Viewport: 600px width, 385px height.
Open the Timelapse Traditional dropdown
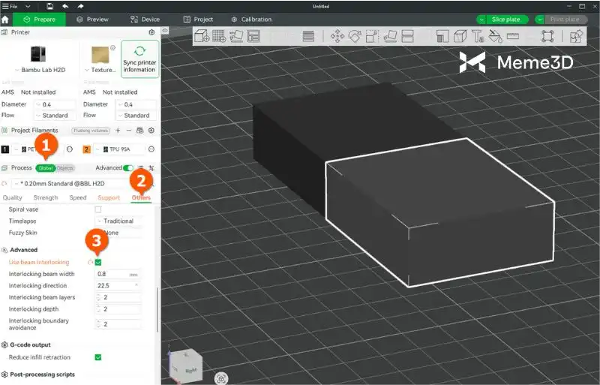[118, 221]
